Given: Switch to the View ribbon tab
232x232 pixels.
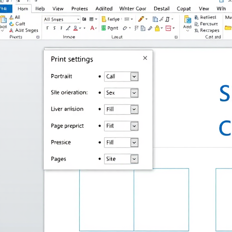Looking at the screenshot, I should point(58,9).
